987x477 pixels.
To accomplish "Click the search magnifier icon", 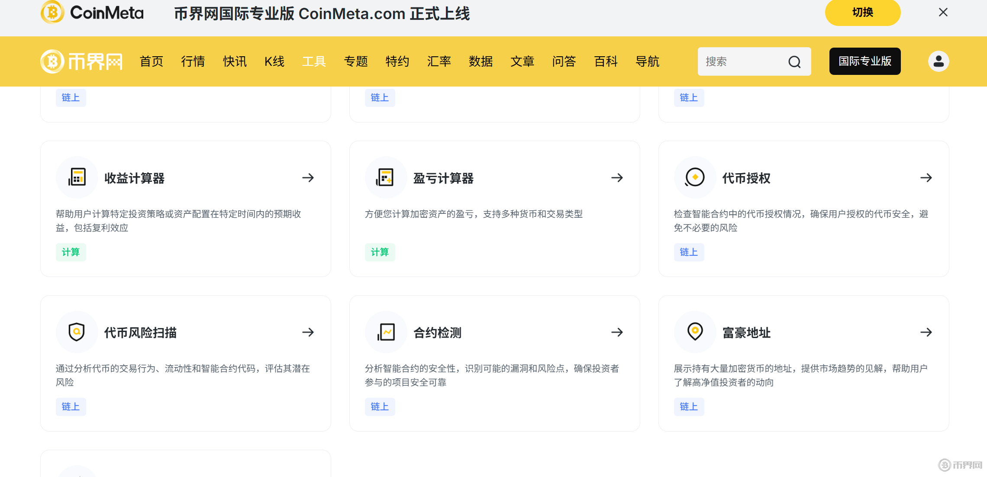I will click(794, 62).
